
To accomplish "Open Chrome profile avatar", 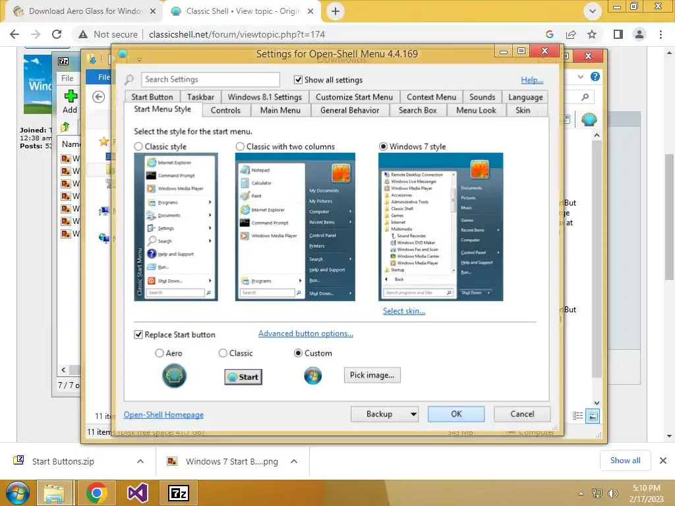I will point(639,34).
